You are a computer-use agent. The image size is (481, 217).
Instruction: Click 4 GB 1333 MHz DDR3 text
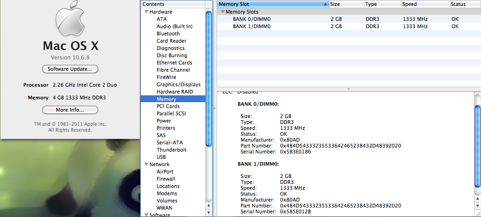pyautogui.click(x=79, y=98)
